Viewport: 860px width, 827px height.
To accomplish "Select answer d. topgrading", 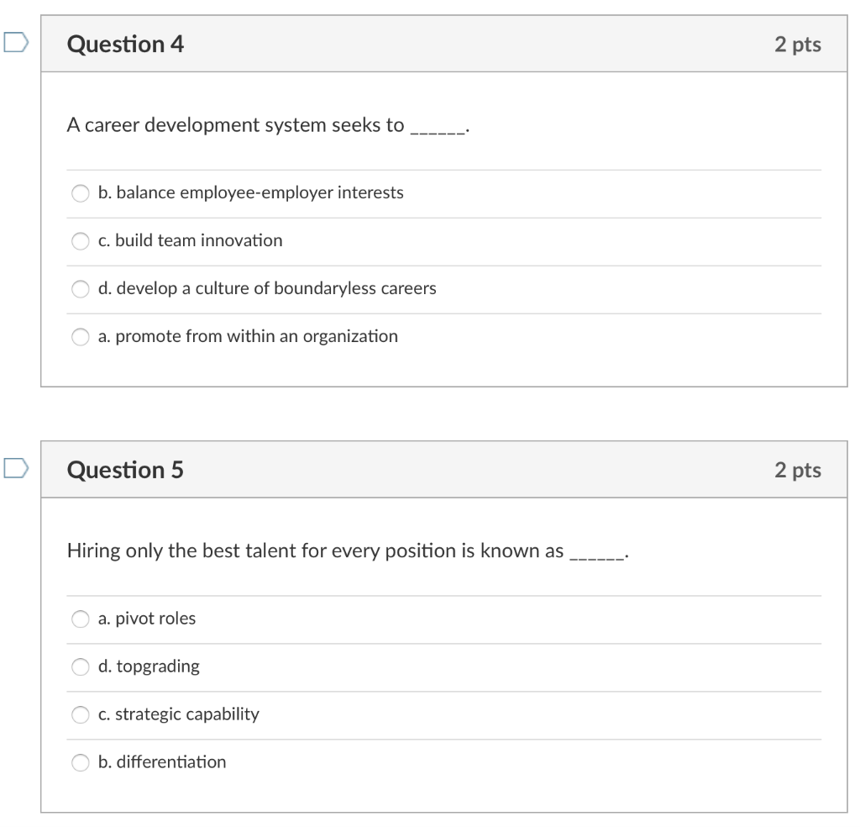I will click(x=81, y=666).
